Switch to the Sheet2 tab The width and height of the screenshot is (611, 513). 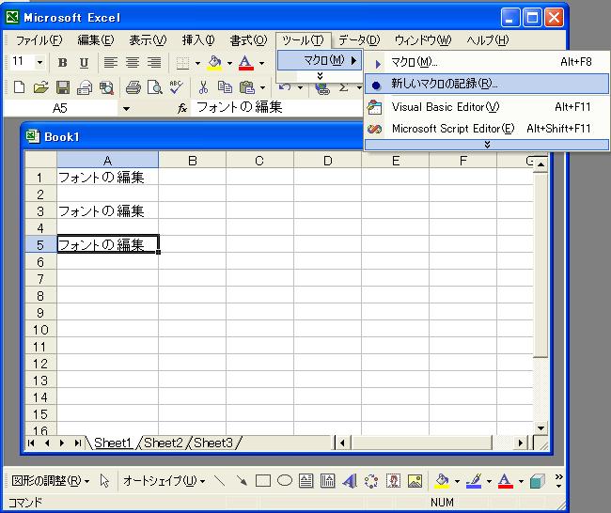click(x=164, y=443)
